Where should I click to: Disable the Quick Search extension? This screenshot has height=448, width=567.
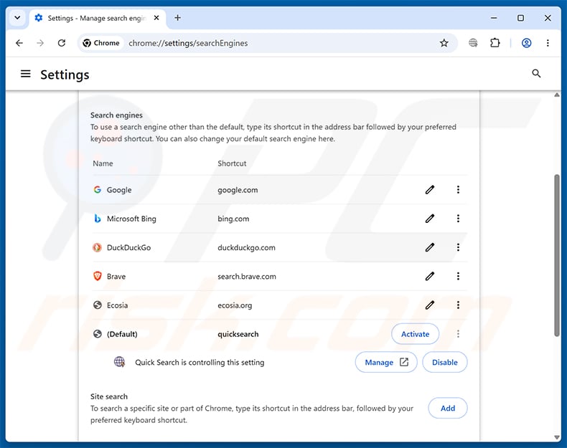445,362
